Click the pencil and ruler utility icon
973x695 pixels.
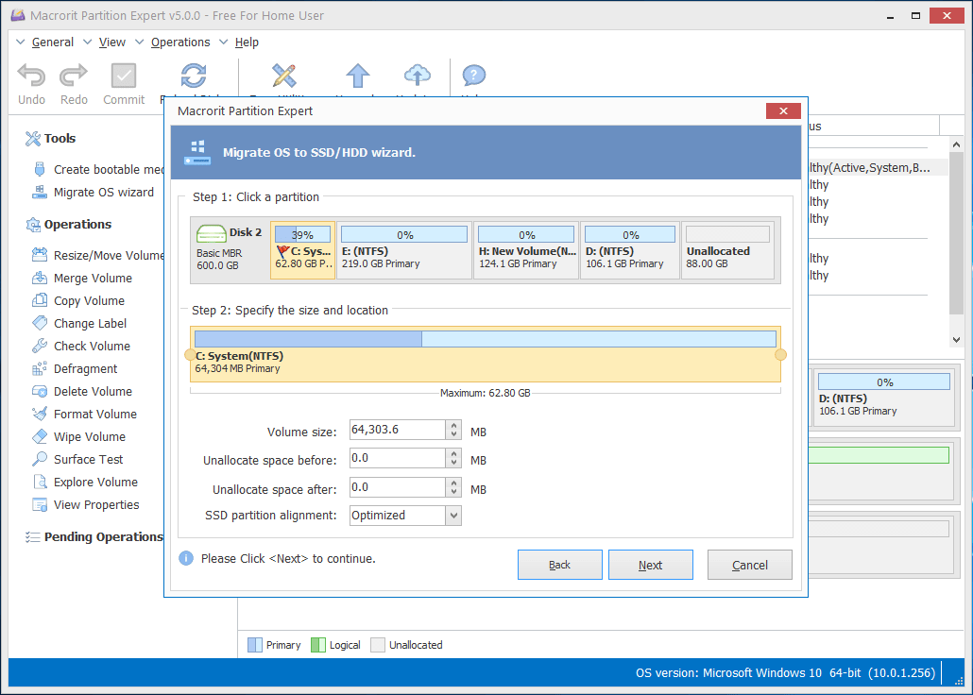[x=283, y=76]
